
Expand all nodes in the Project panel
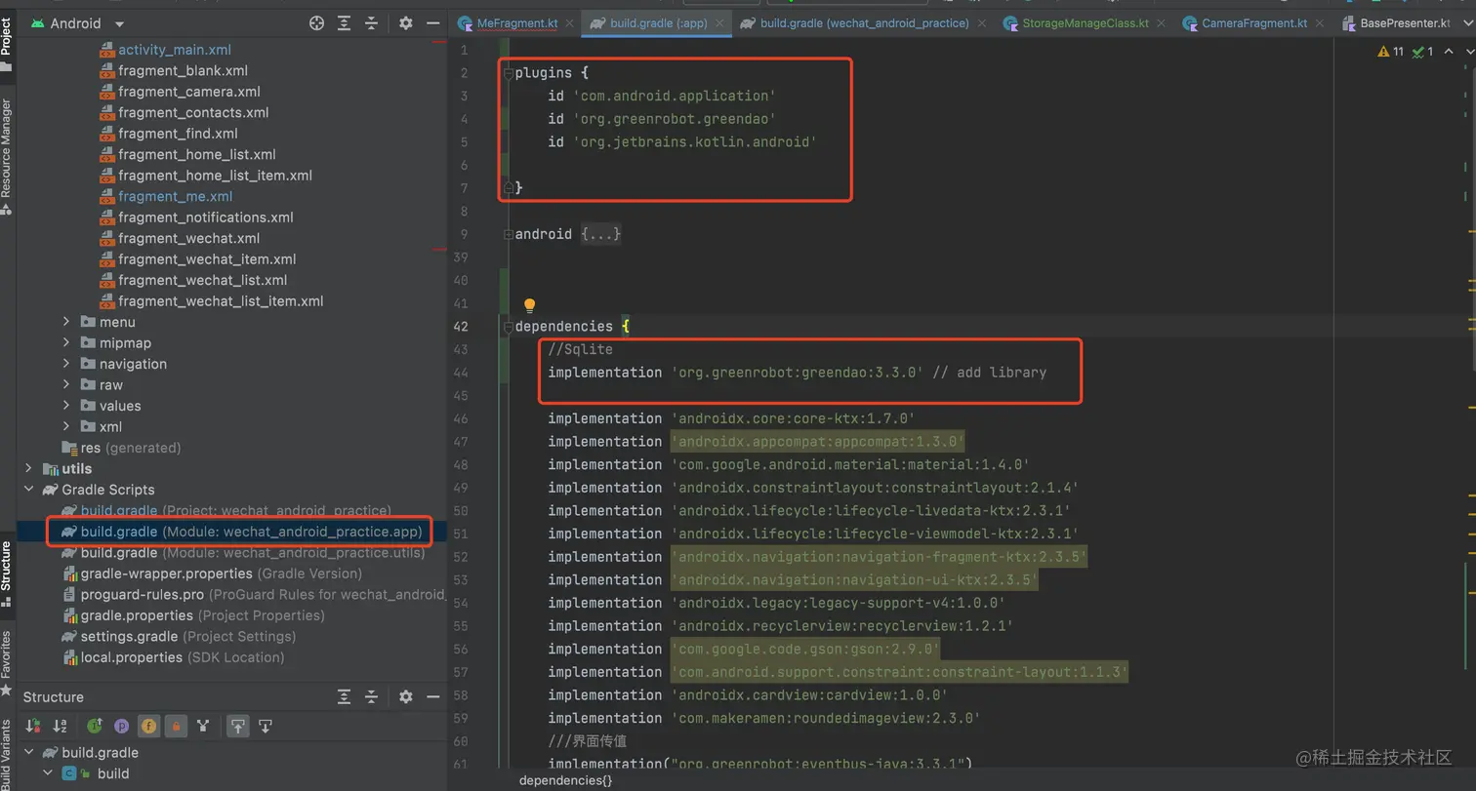click(x=345, y=23)
